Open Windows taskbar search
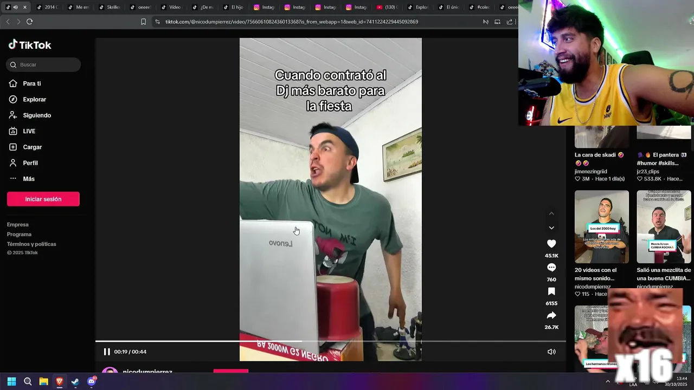 (28, 381)
